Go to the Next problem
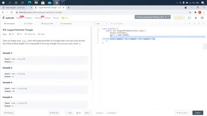The height and width of the screenshot is (116, 207). (88, 113)
